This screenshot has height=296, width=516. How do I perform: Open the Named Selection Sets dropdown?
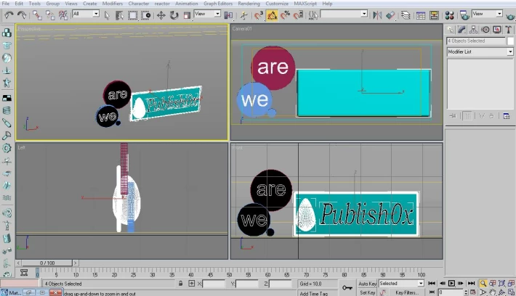click(x=344, y=14)
